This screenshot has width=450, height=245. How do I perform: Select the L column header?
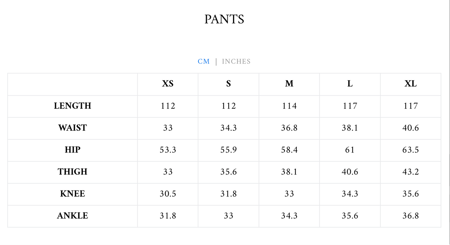(350, 84)
